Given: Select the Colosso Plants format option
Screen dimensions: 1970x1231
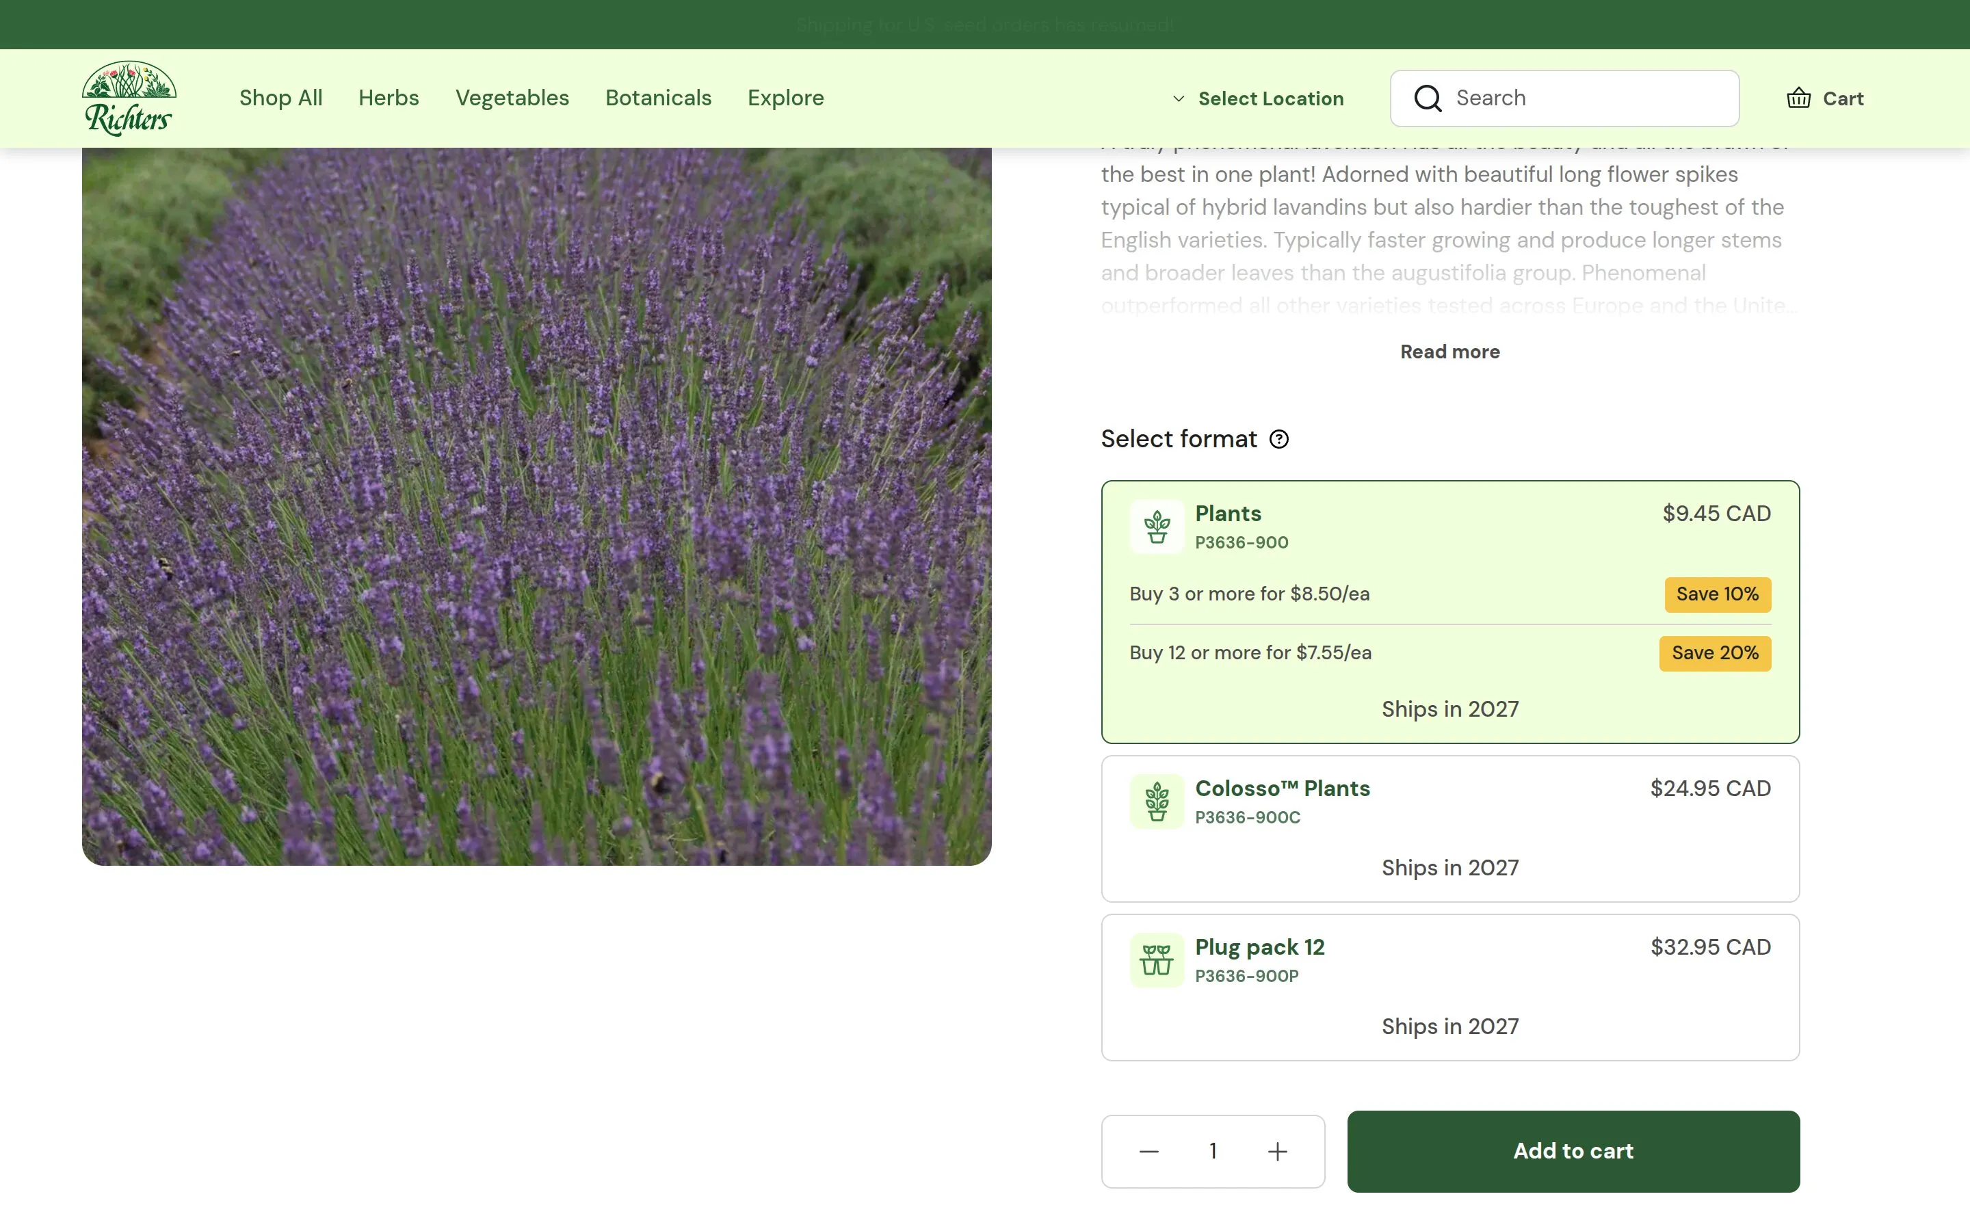Looking at the screenshot, I should (x=1450, y=829).
